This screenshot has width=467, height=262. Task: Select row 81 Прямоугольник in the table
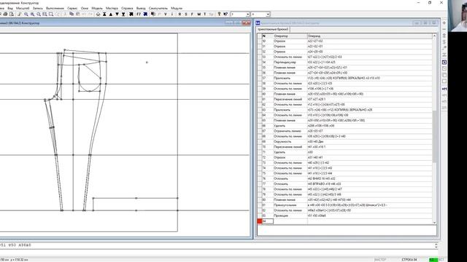[x=347, y=205]
